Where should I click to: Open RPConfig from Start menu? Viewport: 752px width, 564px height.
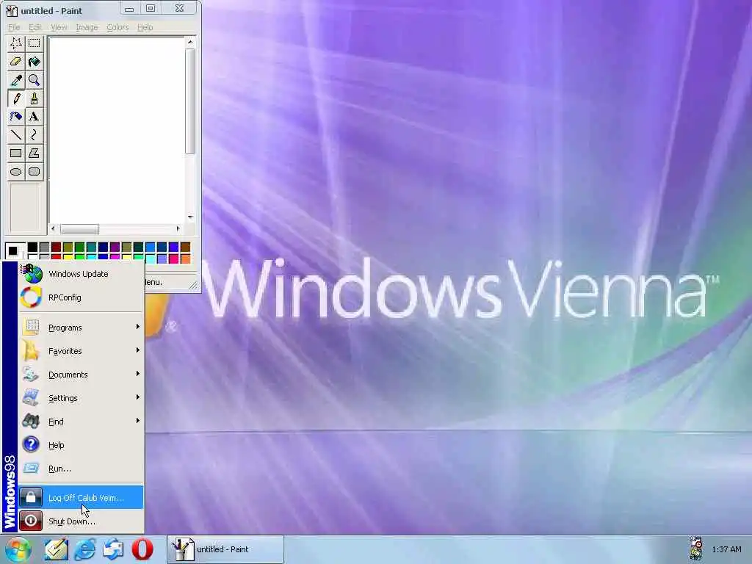point(81,297)
